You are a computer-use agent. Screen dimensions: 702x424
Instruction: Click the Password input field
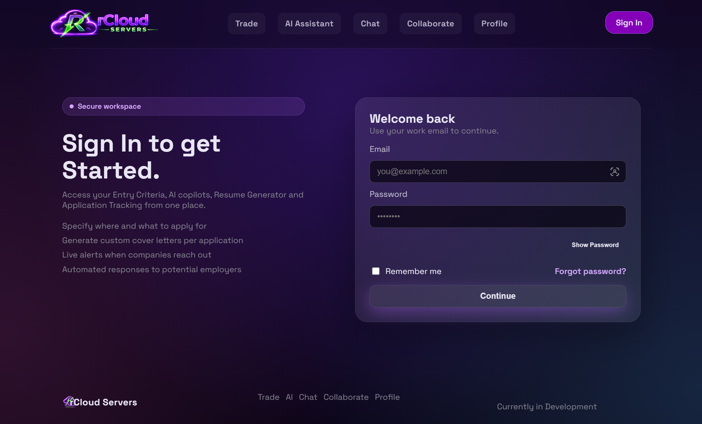pos(497,216)
